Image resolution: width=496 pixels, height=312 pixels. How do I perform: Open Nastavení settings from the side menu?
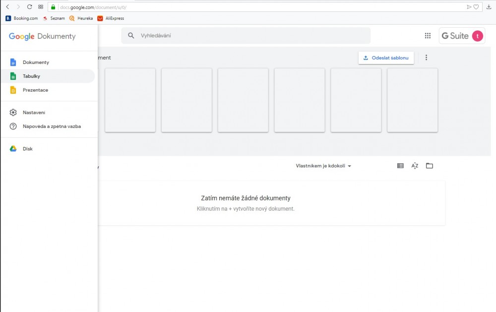coord(34,113)
